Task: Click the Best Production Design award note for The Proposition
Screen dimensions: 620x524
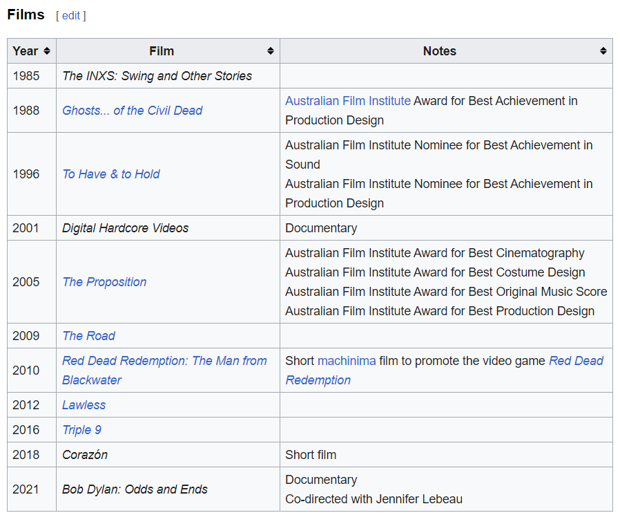Action: [x=440, y=312]
